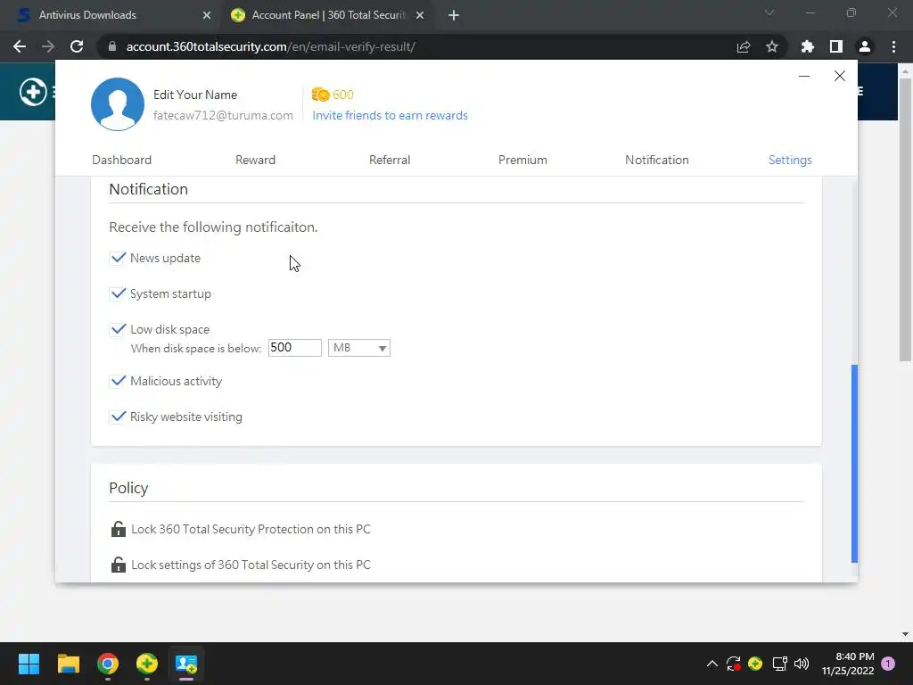Viewport: 913px width, 685px height.
Task: Uncheck the Malicious activity checkbox
Action: pos(118,381)
